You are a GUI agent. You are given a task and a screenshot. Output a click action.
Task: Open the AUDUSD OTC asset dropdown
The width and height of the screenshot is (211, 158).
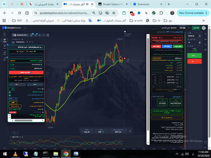pos(21,35)
